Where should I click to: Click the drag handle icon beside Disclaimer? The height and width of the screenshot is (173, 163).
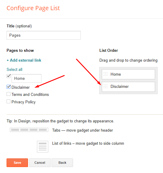105,86
